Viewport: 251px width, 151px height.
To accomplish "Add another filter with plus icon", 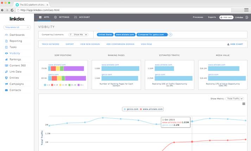I will (170, 35).
